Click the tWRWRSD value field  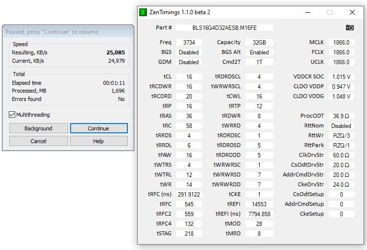point(259,175)
